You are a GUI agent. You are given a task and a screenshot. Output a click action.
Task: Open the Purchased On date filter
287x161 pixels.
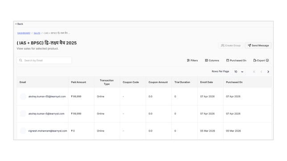tap(236, 60)
